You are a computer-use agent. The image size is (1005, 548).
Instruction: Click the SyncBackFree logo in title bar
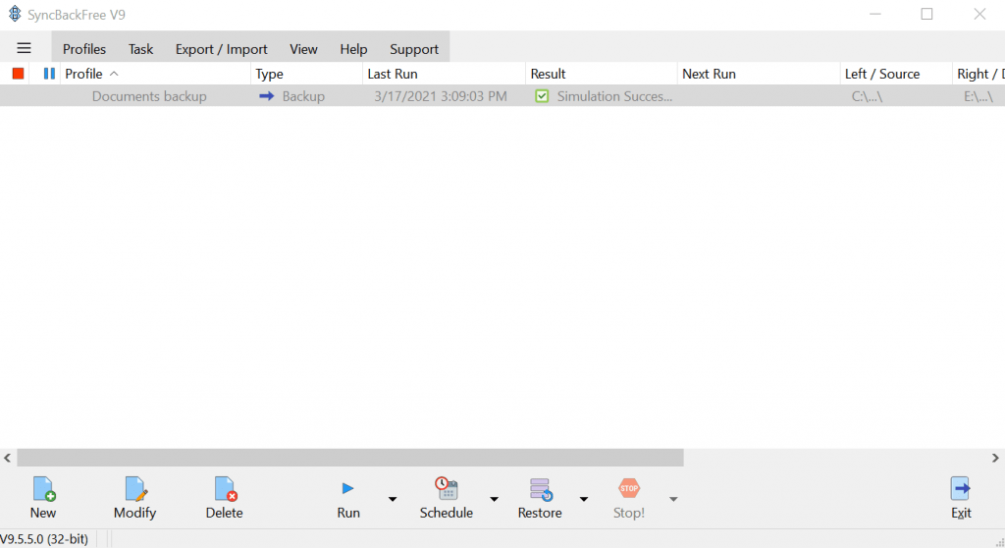click(x=14, y=14)
